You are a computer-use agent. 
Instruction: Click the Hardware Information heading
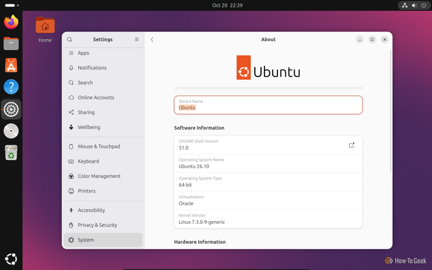(200, 242)
